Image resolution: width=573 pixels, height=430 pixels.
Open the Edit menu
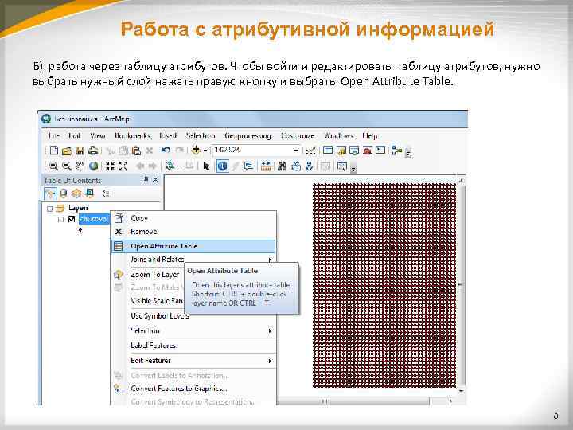click(75, 135)
